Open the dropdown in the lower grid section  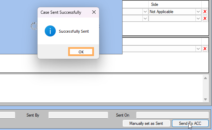point(198,48)
